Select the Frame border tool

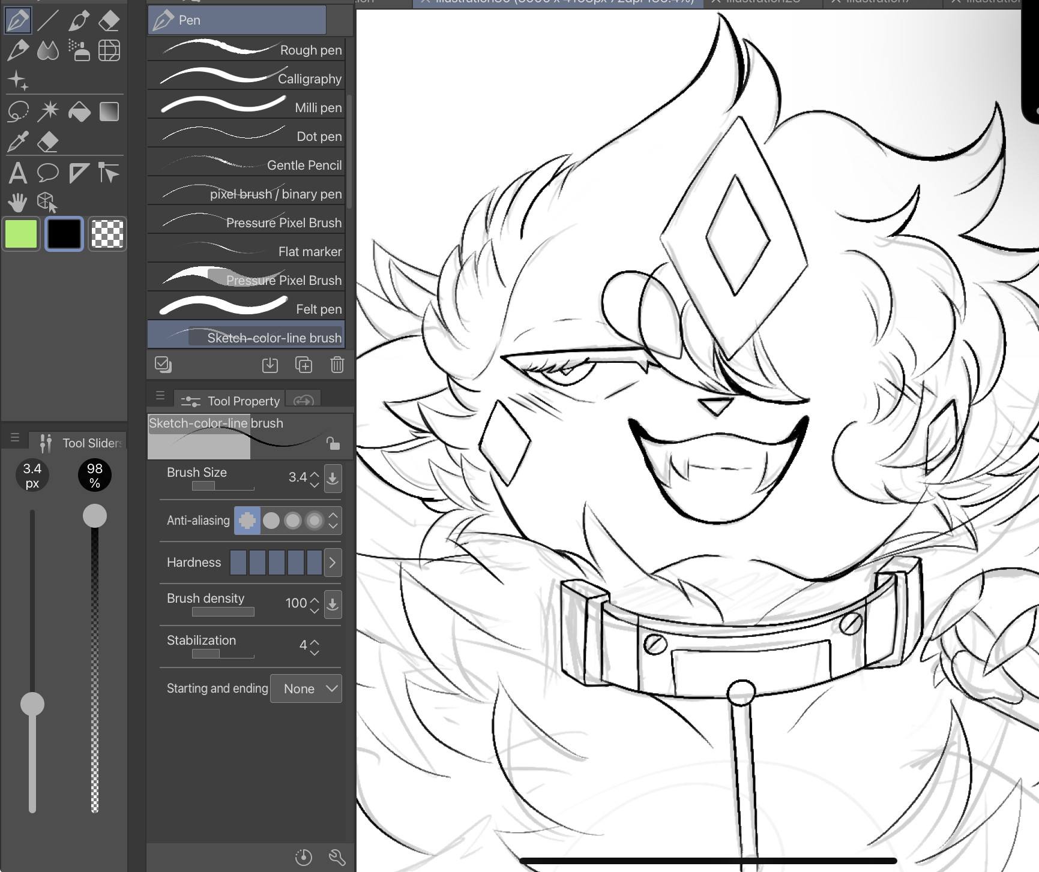pos(79,173)
